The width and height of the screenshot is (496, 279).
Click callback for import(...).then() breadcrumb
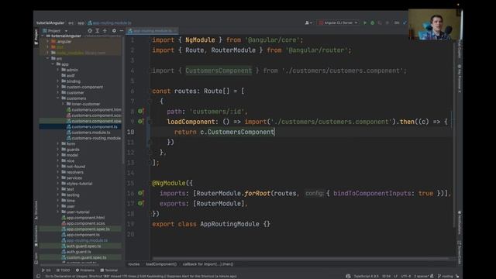[x=208, y=264]
